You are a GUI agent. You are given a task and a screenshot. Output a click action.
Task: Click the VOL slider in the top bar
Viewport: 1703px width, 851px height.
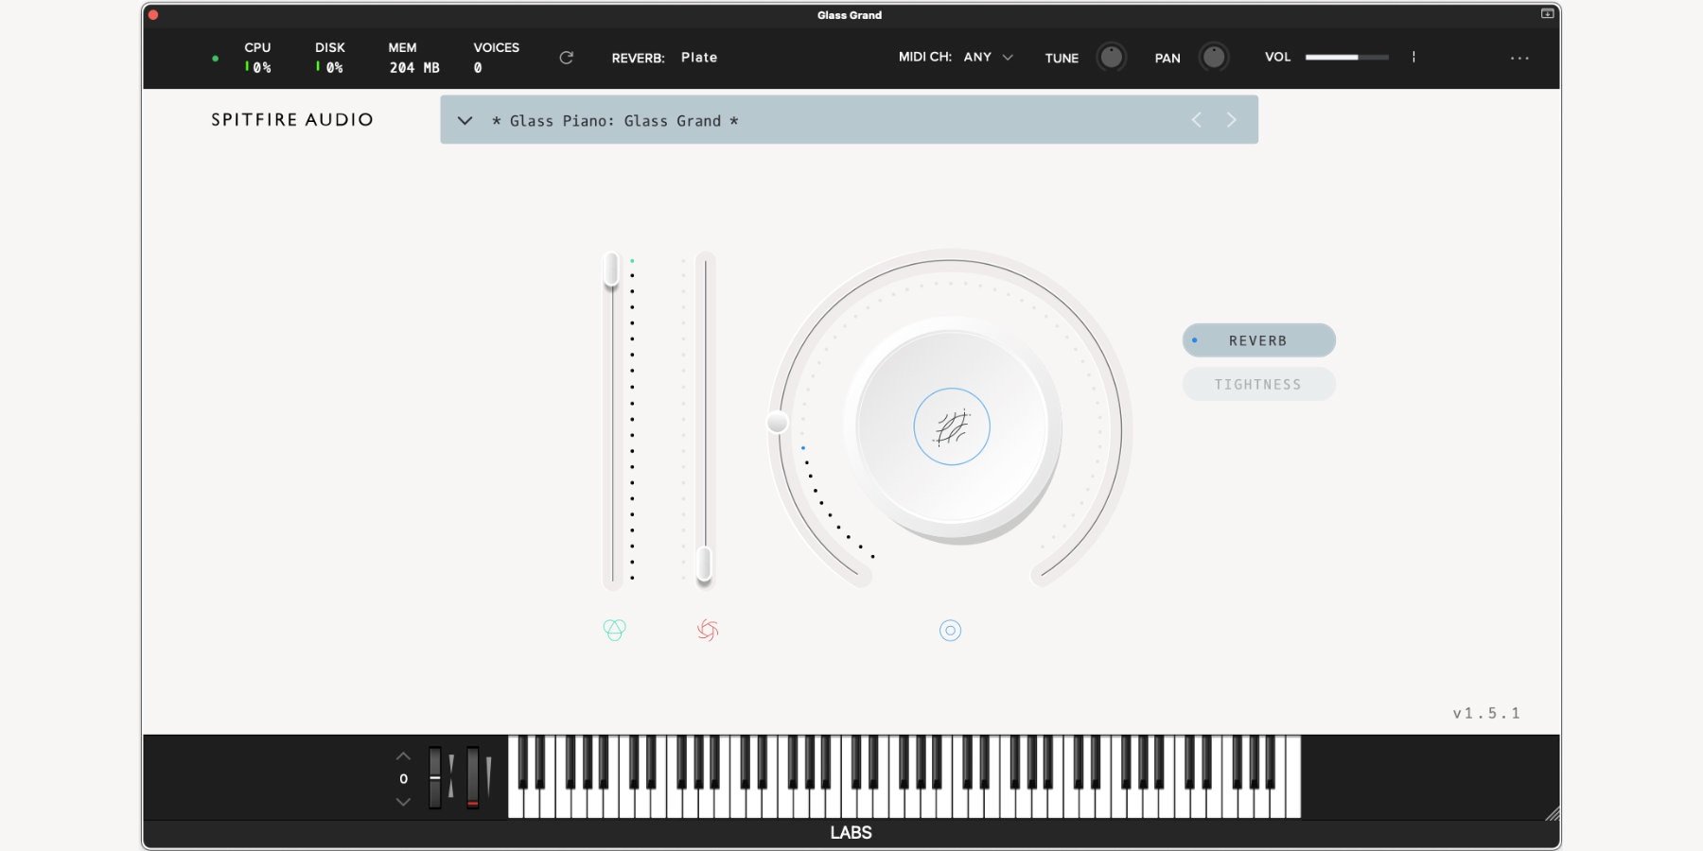point(1346,58)
